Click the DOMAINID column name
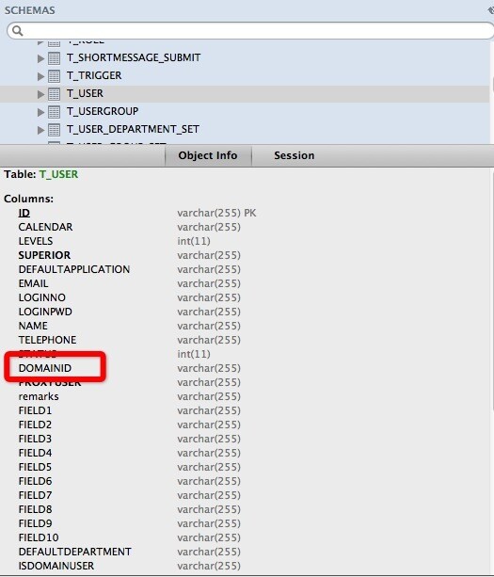 tap(45, 368)
